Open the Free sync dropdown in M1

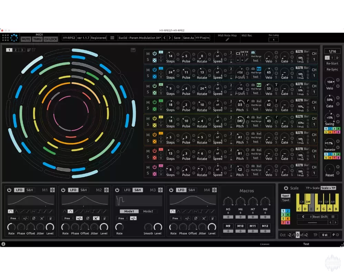14,218
